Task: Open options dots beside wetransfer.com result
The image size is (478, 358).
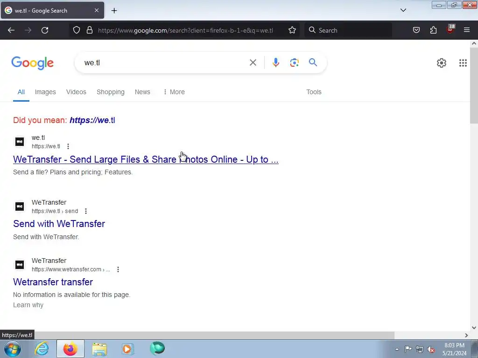Action: click(x=118, y=269)
